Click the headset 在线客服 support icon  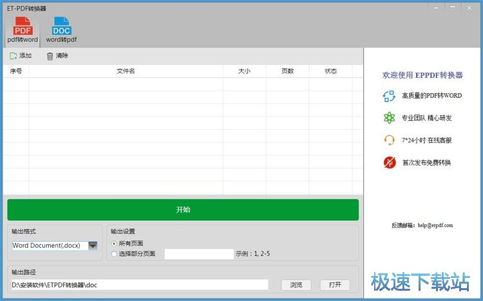389,140
